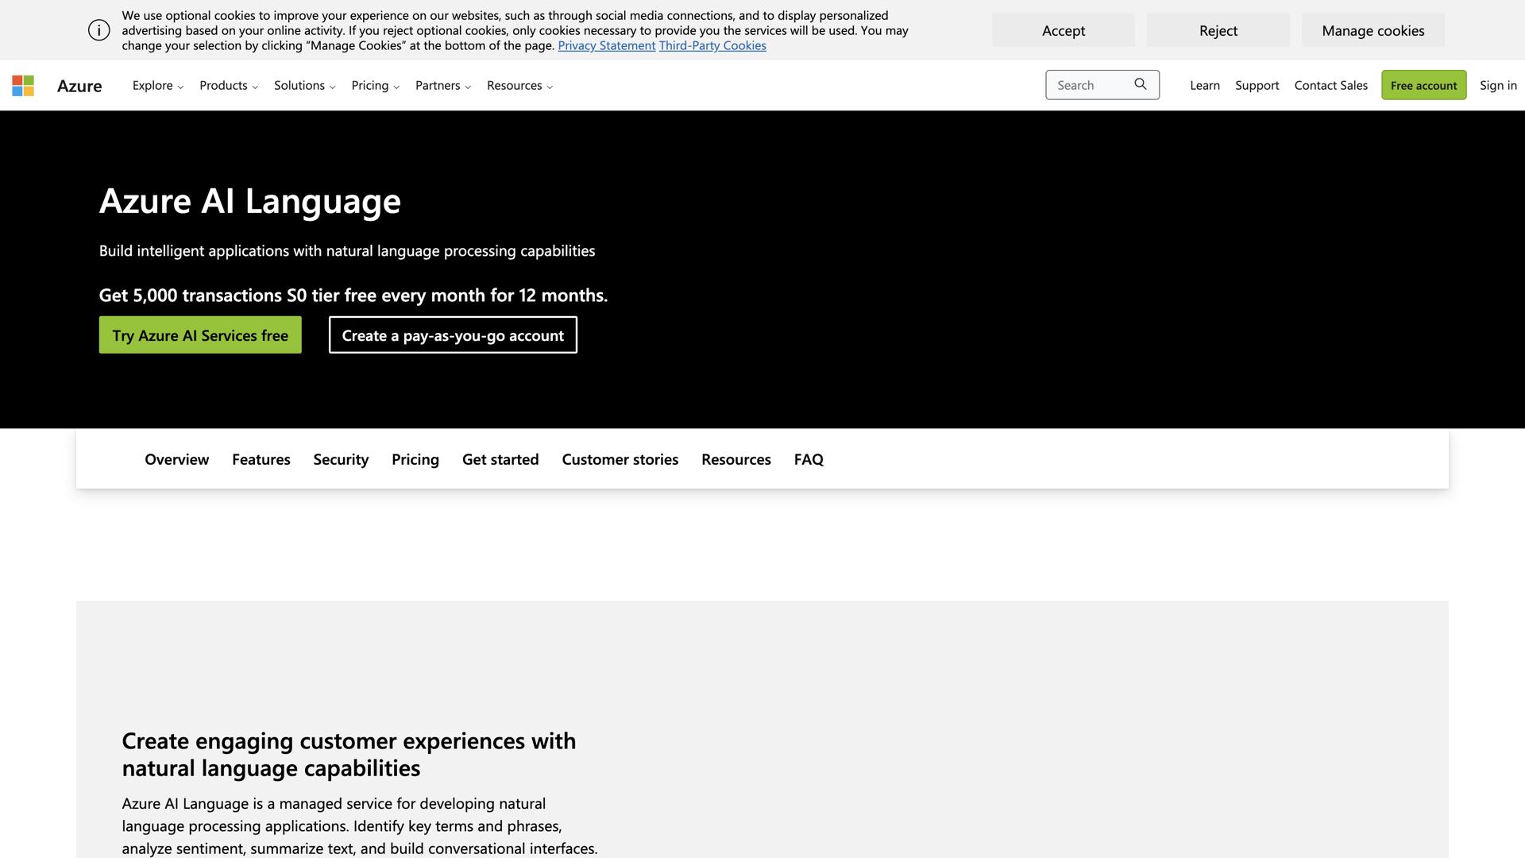The width and height of the screenshot is (1525, 858).
Task: Accept optional cookies
Action: pos(1063,30)
